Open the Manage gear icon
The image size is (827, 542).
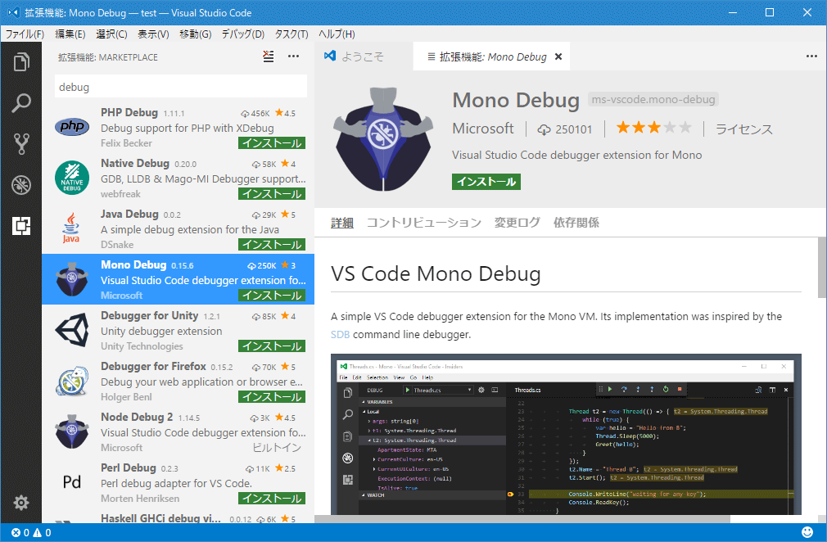[x=21, y=503]
